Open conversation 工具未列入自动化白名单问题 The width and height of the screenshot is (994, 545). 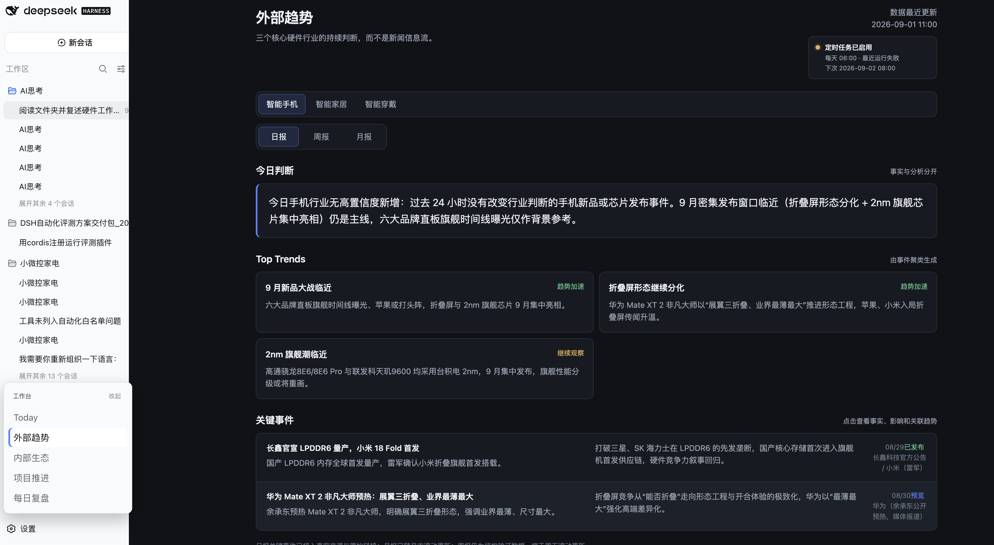coord(70,321)
